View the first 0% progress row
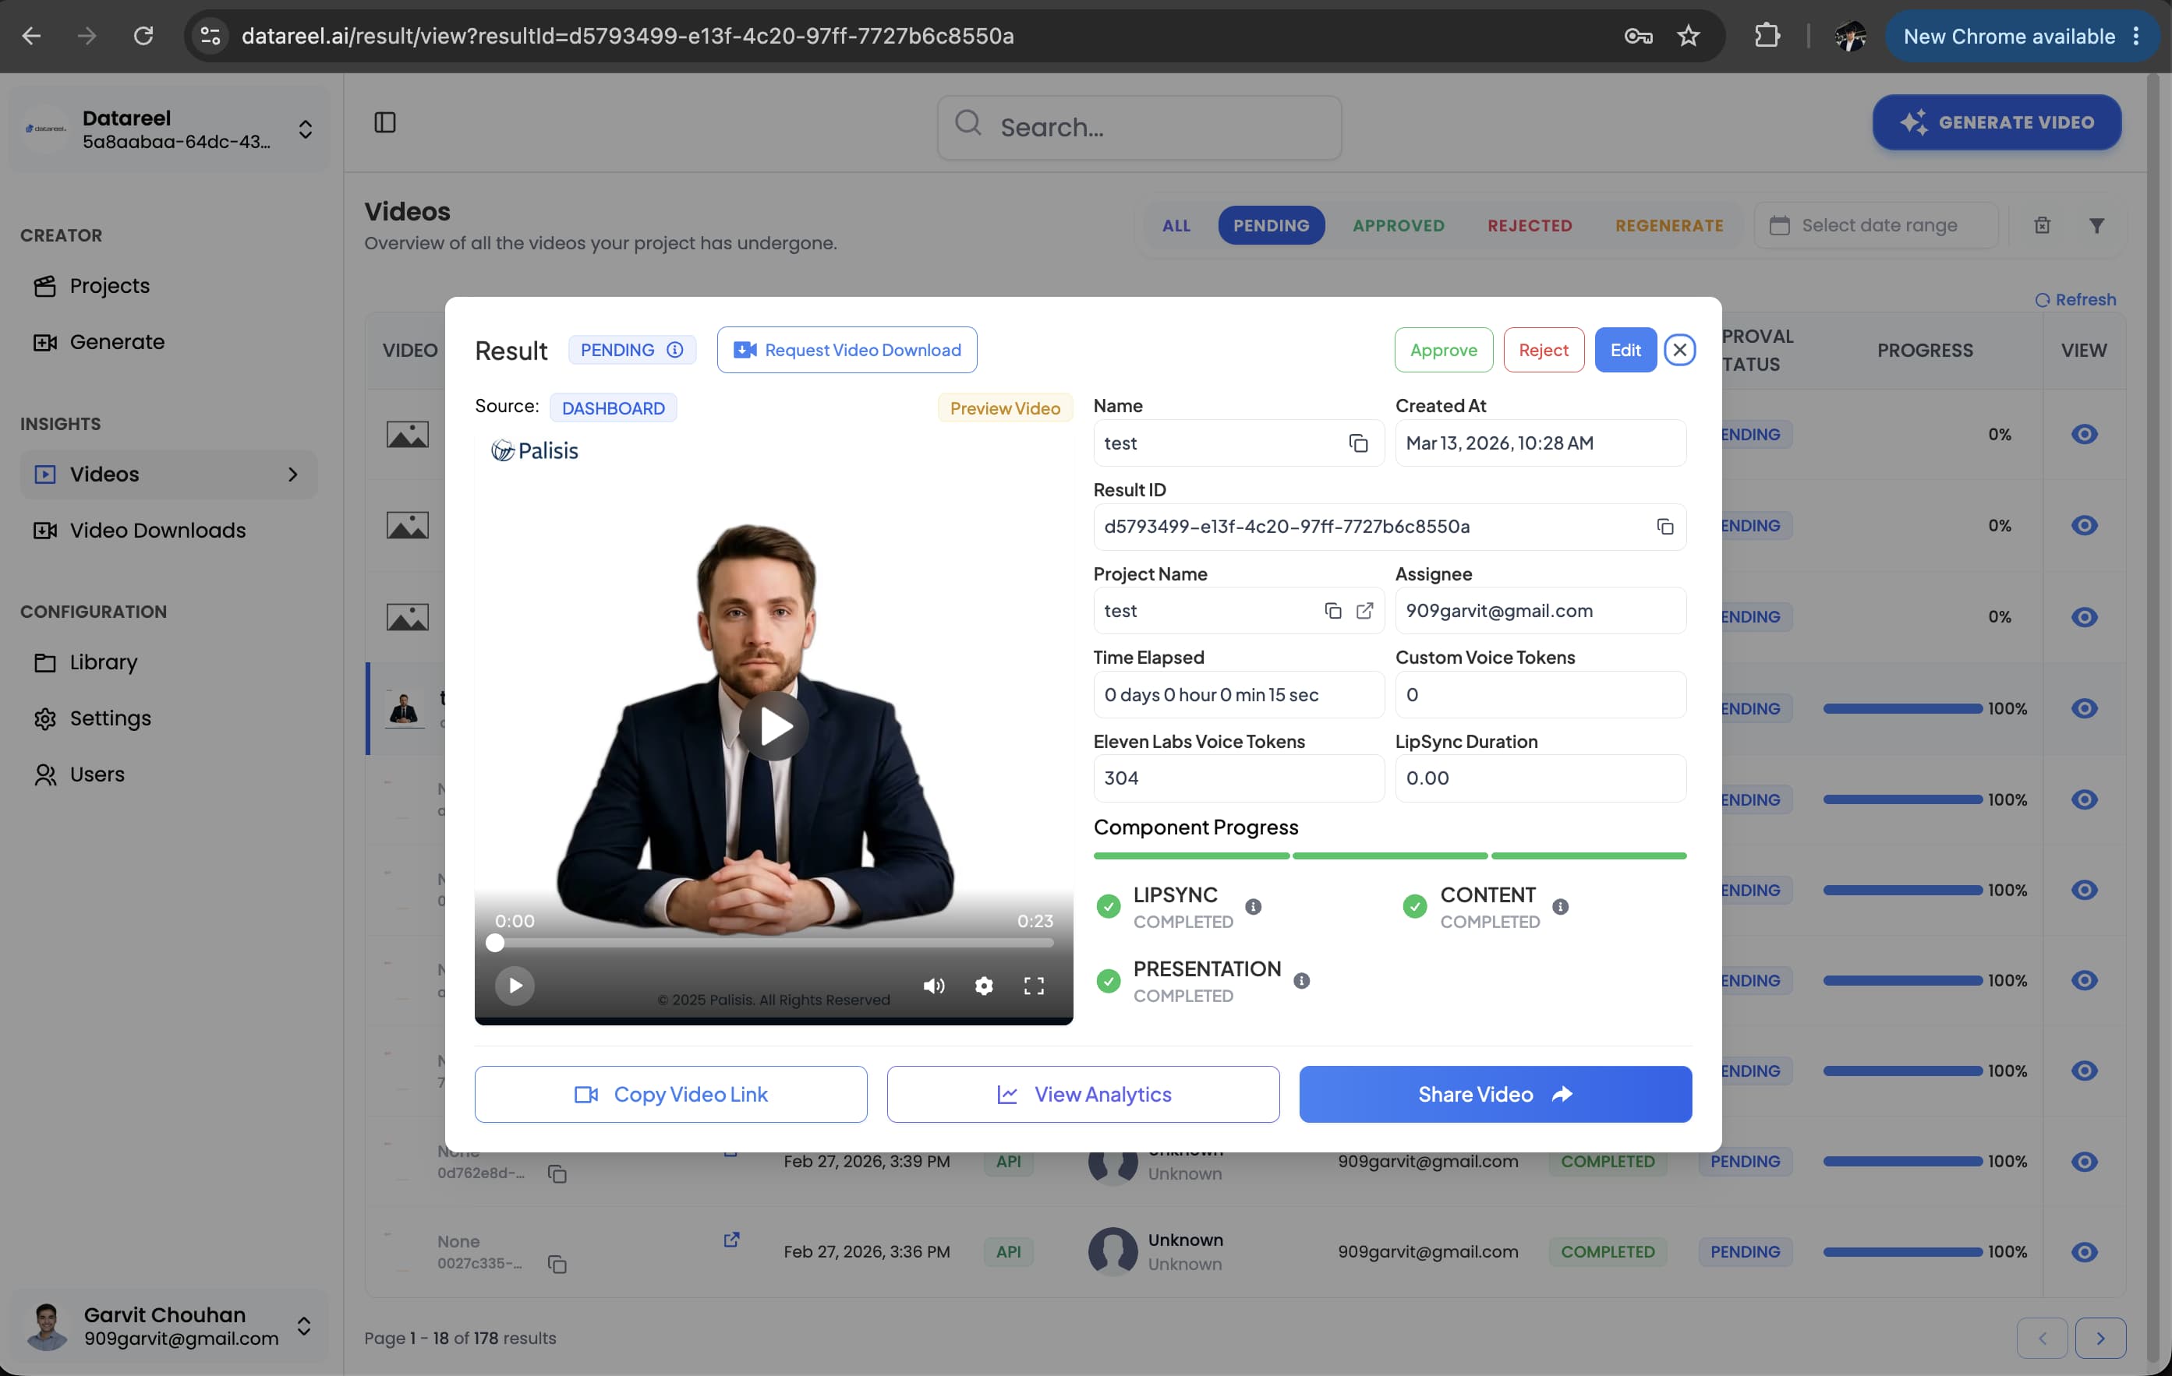Image resolution: width=2172 pixels, height=1376 pixels. (x=2084, y=435)
